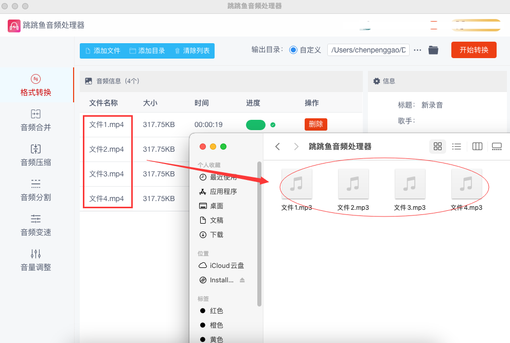Image resolution: width=510 pixels, height=343 pixels.
Task: Click the green progress bar of 文件1.mp4
Action: point(256,125)
